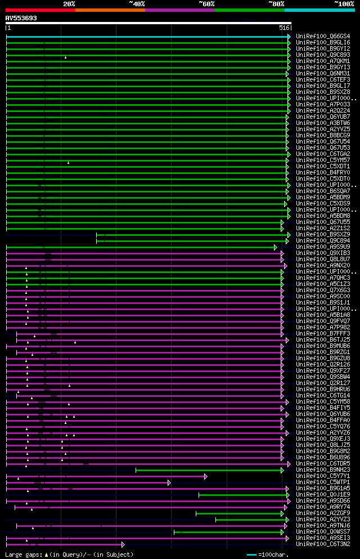Viewport: 360px width, 559px height.
Task: Choose the UniRef100_C6TGA2 entry
Action: 323,154
